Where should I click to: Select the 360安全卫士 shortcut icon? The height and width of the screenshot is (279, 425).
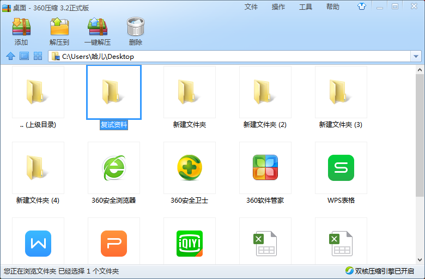tap(190, 168)
